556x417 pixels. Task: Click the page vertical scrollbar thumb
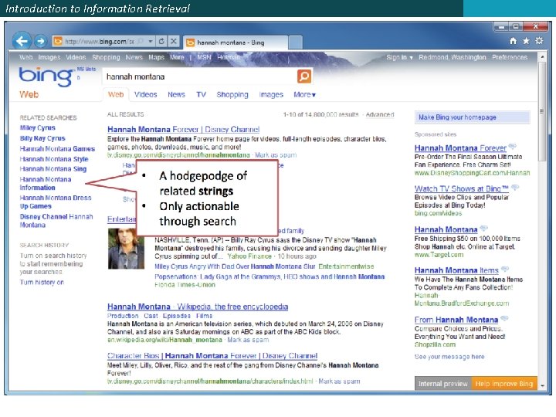point(542,112)
